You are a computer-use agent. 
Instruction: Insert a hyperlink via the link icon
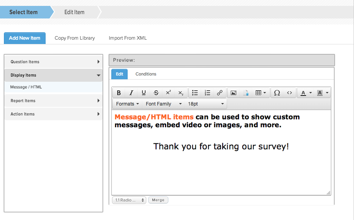(220, 93)
